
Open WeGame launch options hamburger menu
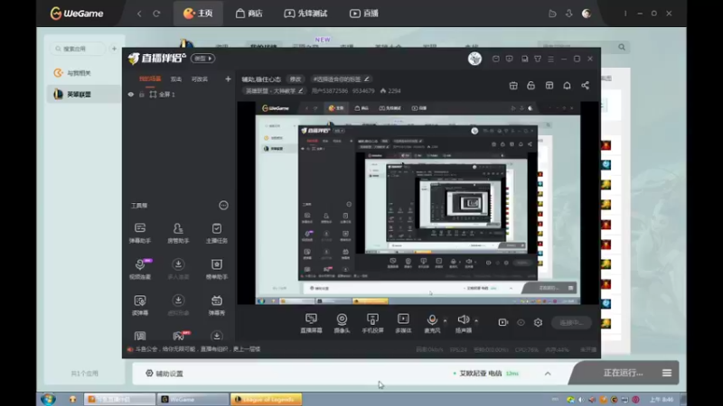667,373
